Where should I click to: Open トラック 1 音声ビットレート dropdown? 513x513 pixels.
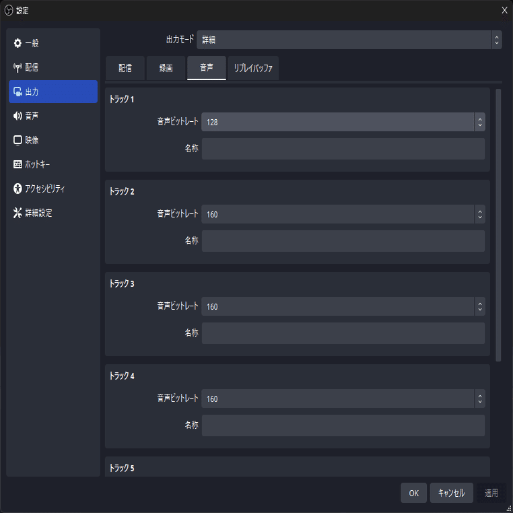[343, 122]
